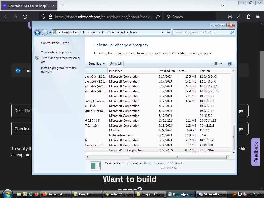This screenshot has width=264, height=198.
Task: Open the Firefox Extensions puzzle icon
Action: 249,17
